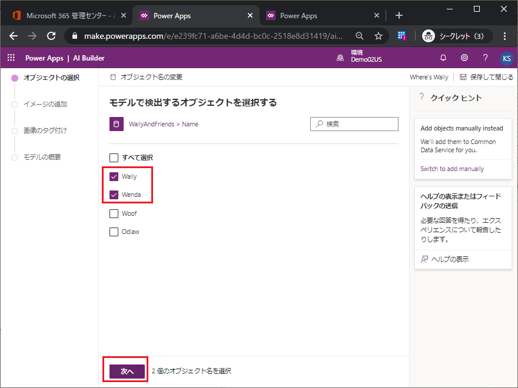Open the notifications bell
The image size is (518, 388).
(443, 58)
